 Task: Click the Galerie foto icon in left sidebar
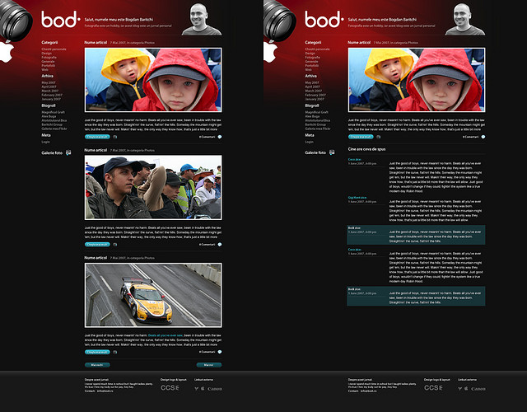[68, 152]
